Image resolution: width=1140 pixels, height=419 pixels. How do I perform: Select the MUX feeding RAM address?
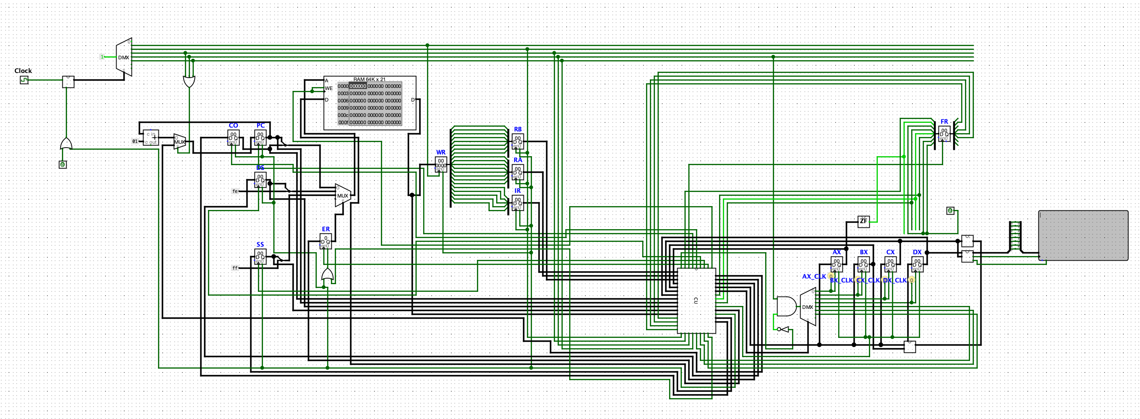tap(343, 195)
